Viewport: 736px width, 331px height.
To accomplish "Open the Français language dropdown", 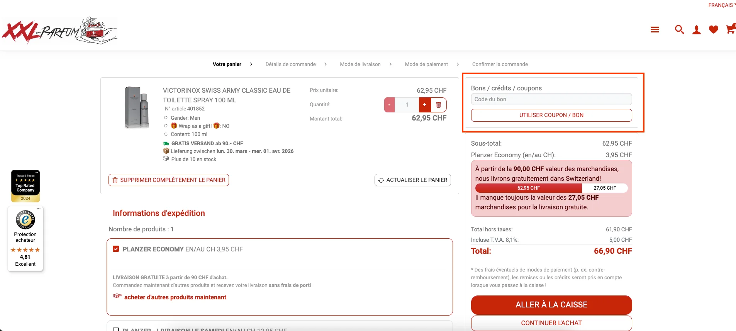I will (722, 5).
